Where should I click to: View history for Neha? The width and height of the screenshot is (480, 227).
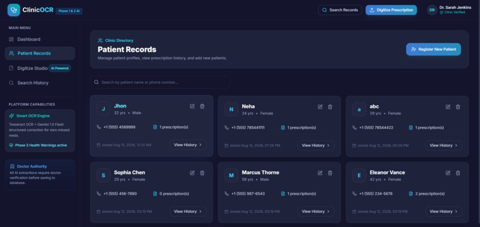316,145
